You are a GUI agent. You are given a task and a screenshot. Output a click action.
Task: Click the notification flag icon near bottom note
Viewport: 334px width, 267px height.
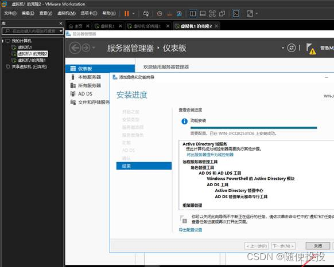pyautogui.click(x=183, y=219)
